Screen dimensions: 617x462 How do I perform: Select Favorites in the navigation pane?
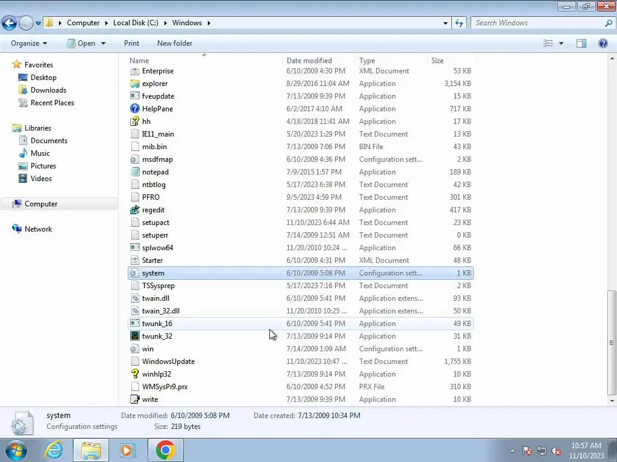click(x=39, y=65)
